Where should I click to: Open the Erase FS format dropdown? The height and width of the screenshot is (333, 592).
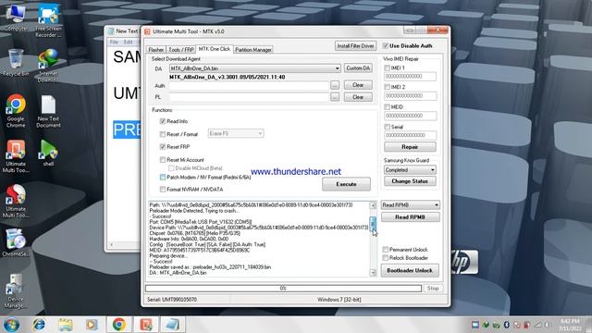[x=236, y=133]
